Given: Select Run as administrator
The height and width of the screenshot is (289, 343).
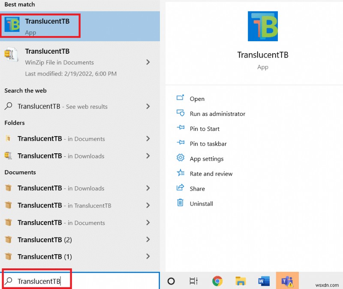Looking at the screenshot, I should (x=217, y=114).
